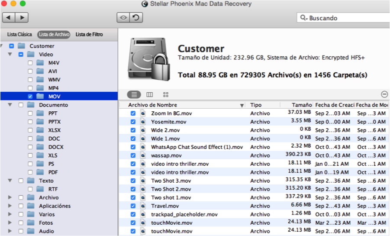Screen dimensions: 390x236
Task: Uncheck the MOV folder checkbox
Action: click(30, 96)
